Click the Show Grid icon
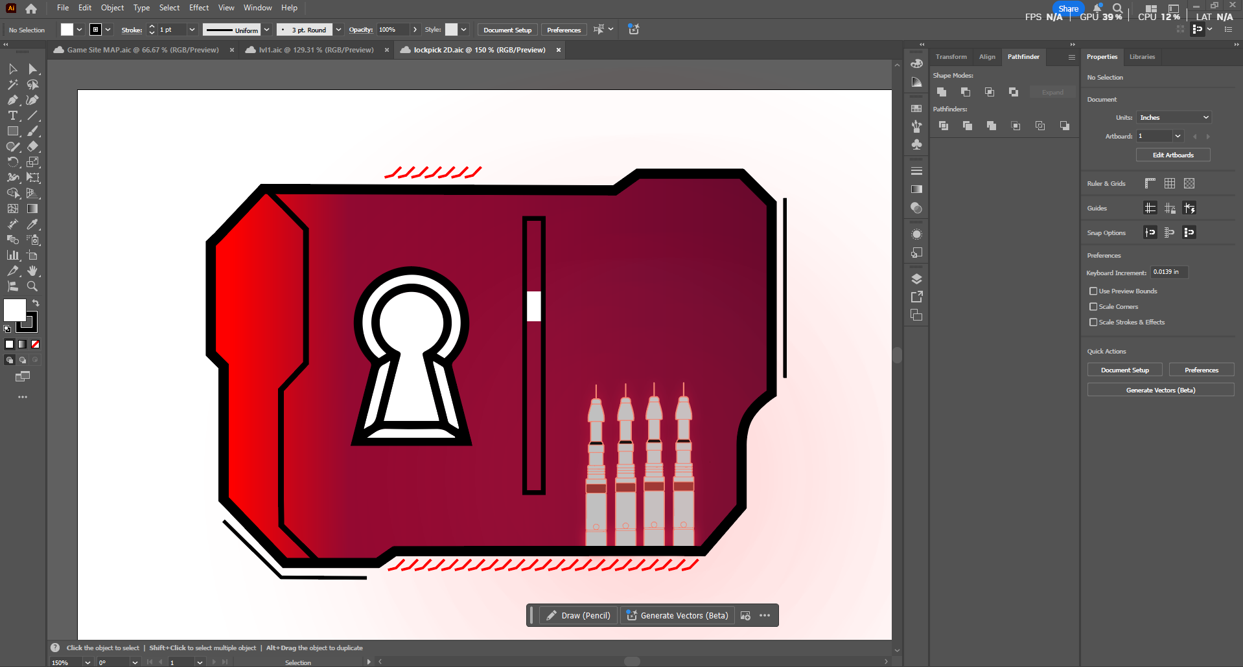The image size is (1243, 667). click(1169, 183)
